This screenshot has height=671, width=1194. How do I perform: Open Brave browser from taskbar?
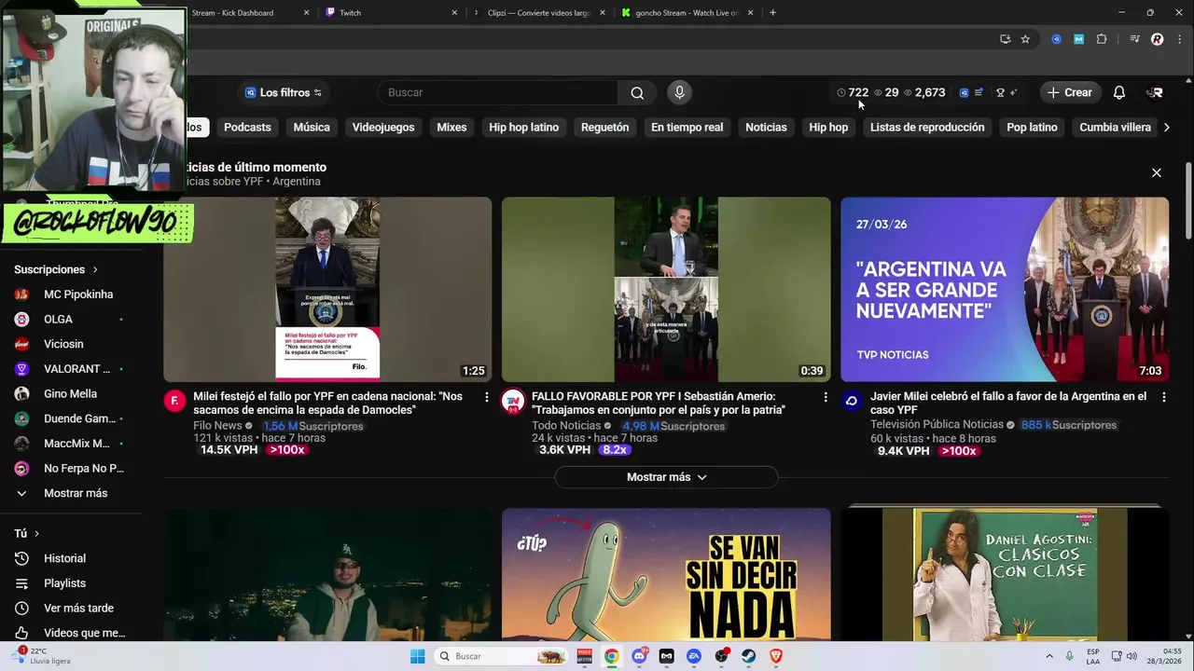click(776, 656)
